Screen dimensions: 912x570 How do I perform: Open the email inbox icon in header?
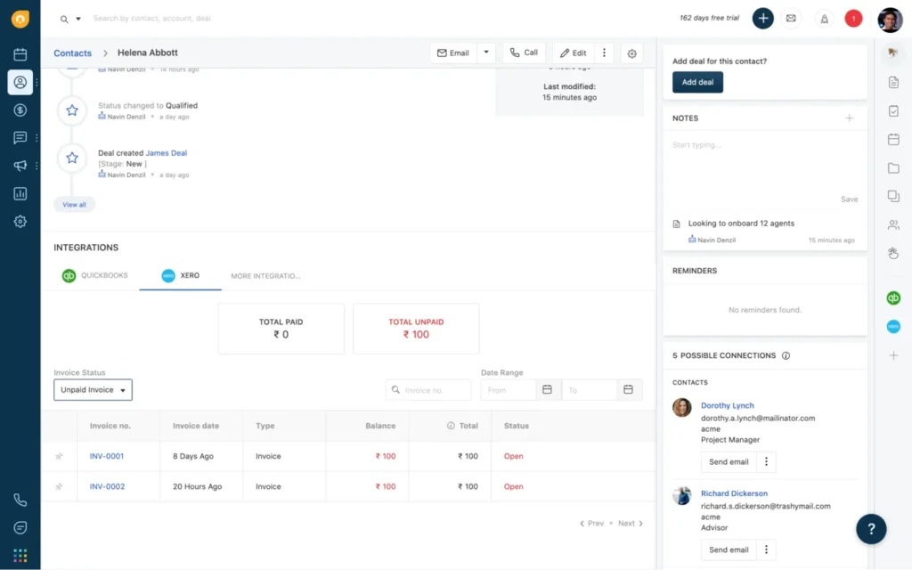pyautogui.click(x=791, y=18)
